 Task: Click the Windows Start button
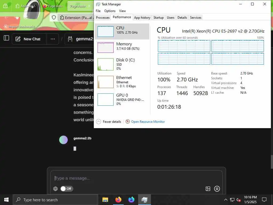point(6,200)
